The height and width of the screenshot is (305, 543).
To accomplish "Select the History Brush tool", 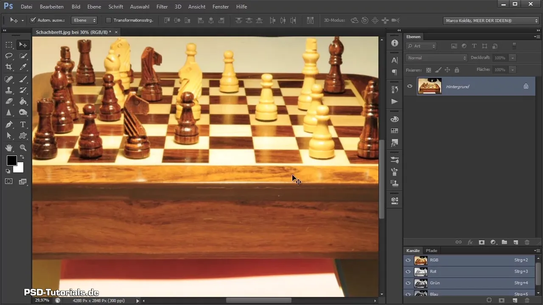I will click(23, 90).
